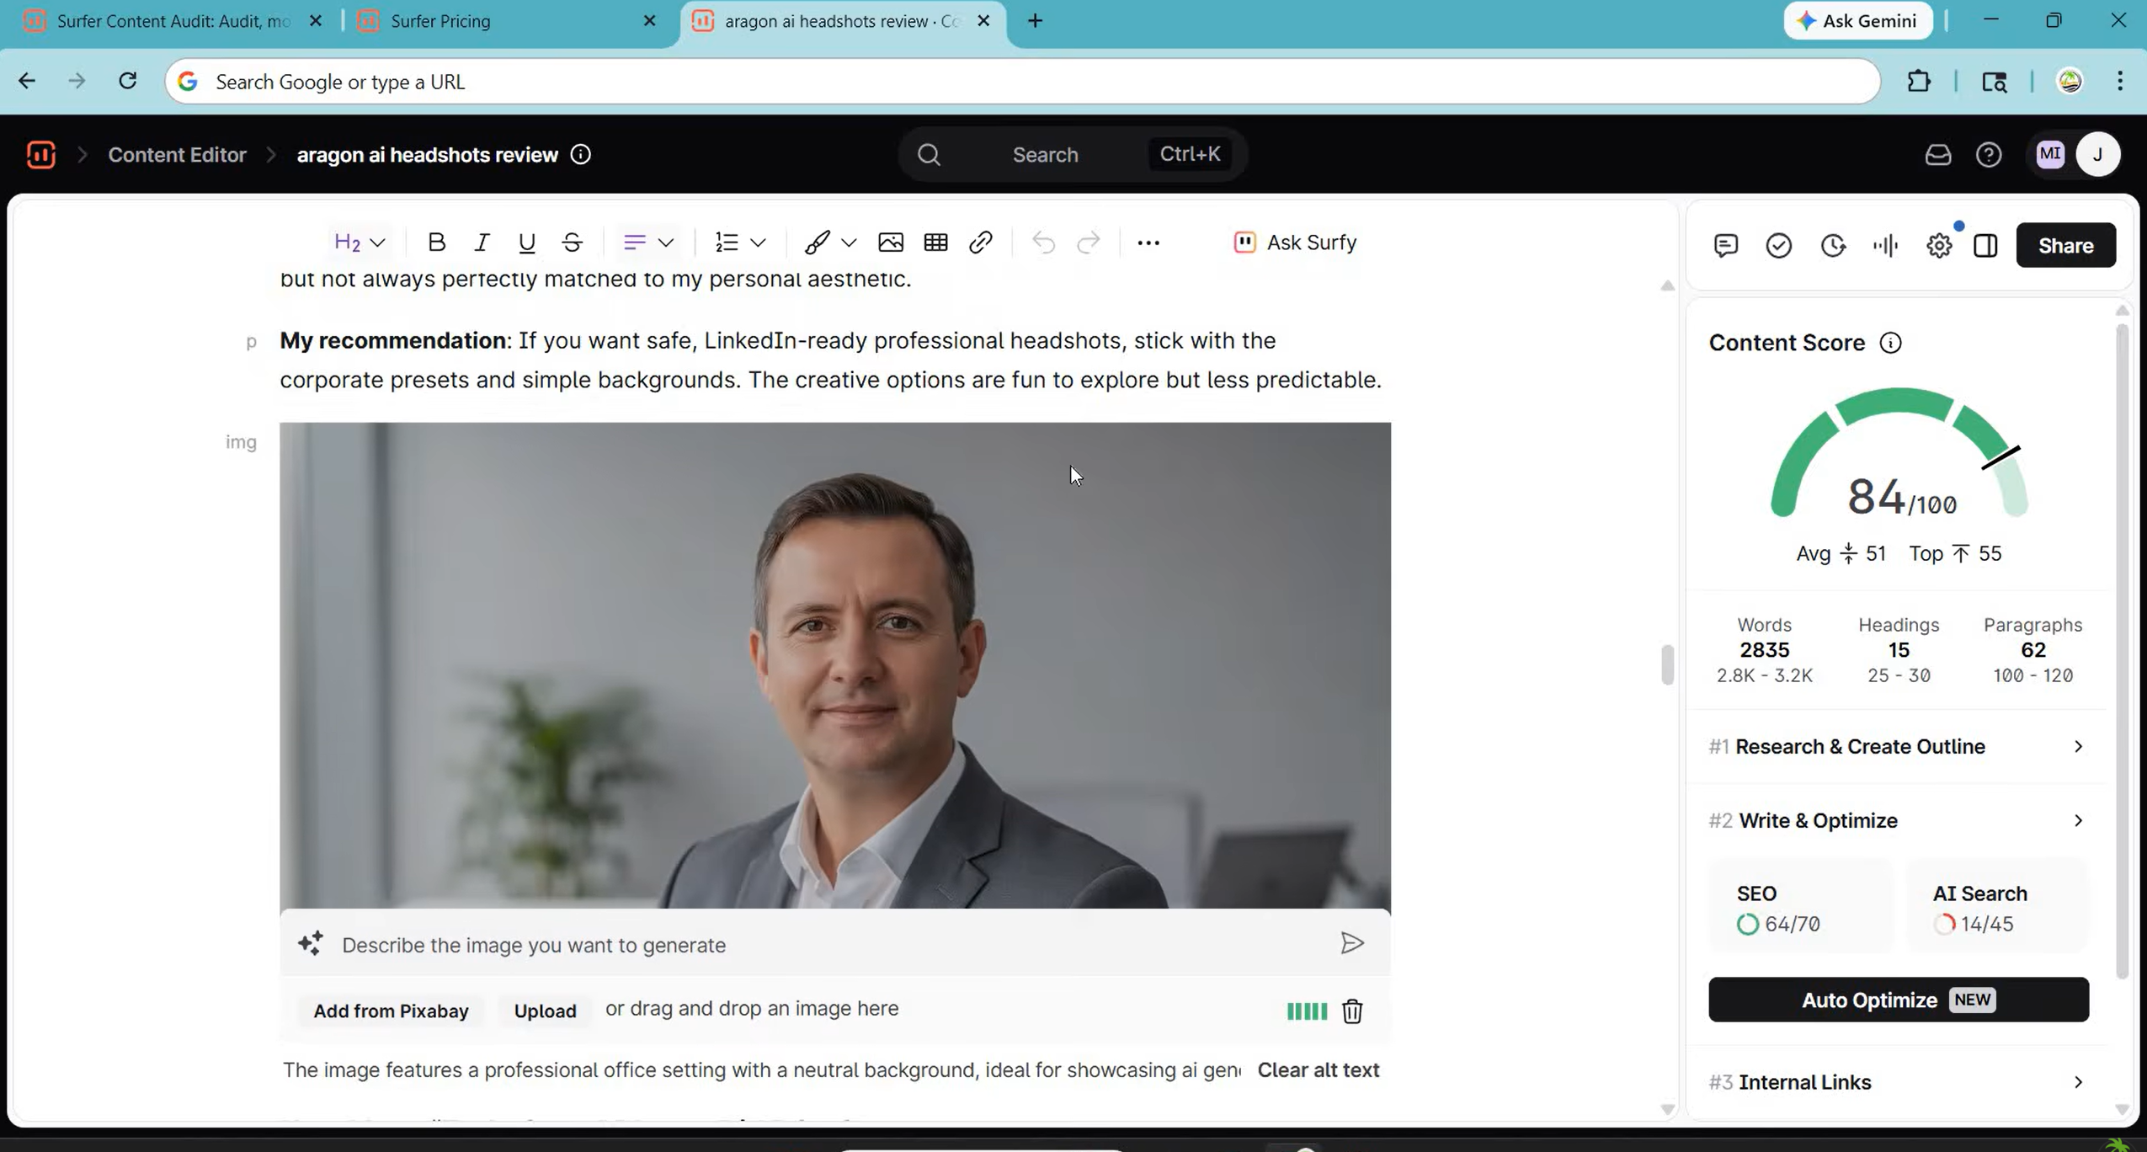Undo the last edit

point(1042,243)
